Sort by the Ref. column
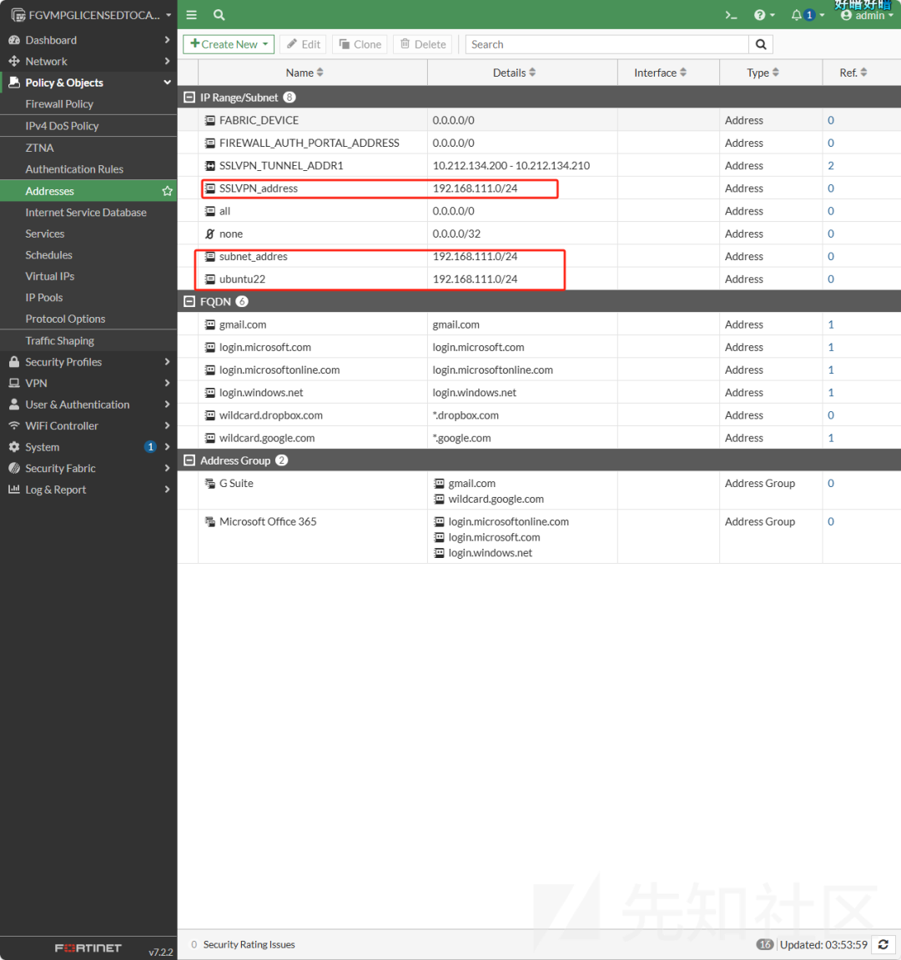 [x=853, y=73]
